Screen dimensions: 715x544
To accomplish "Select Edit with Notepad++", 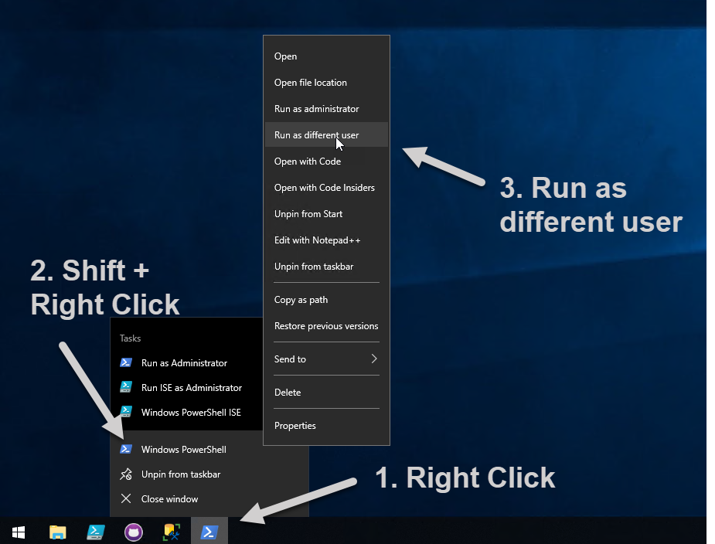I will tap(326, 240).
